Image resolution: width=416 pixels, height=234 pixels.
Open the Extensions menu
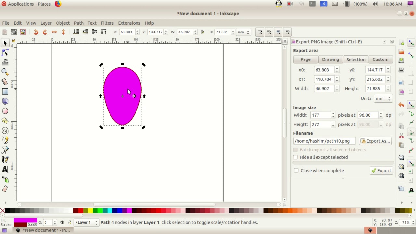129,23
